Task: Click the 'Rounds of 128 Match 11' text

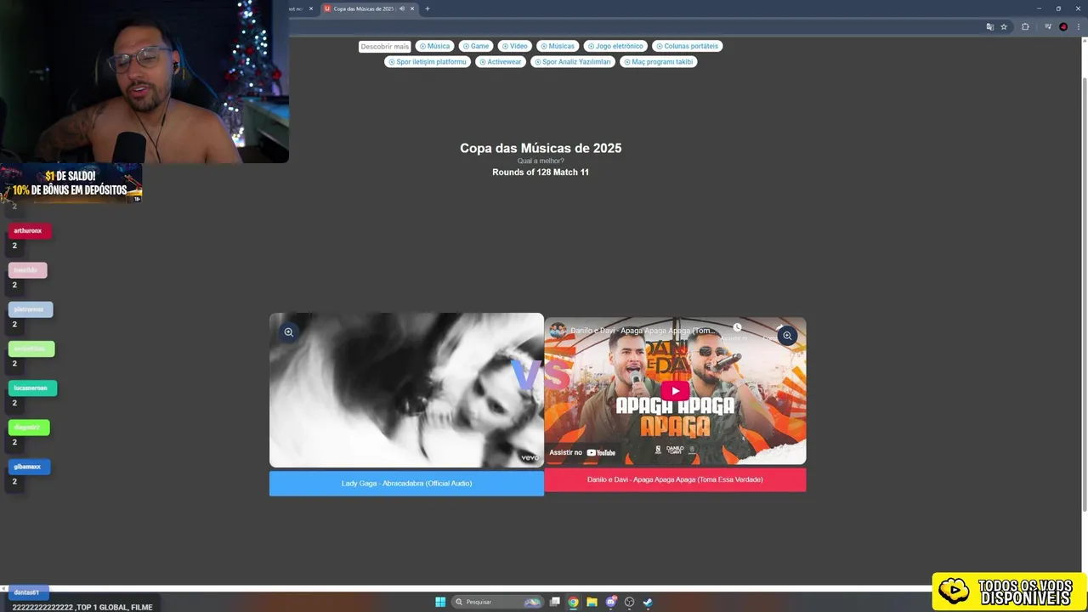Action: click(541, 173)
